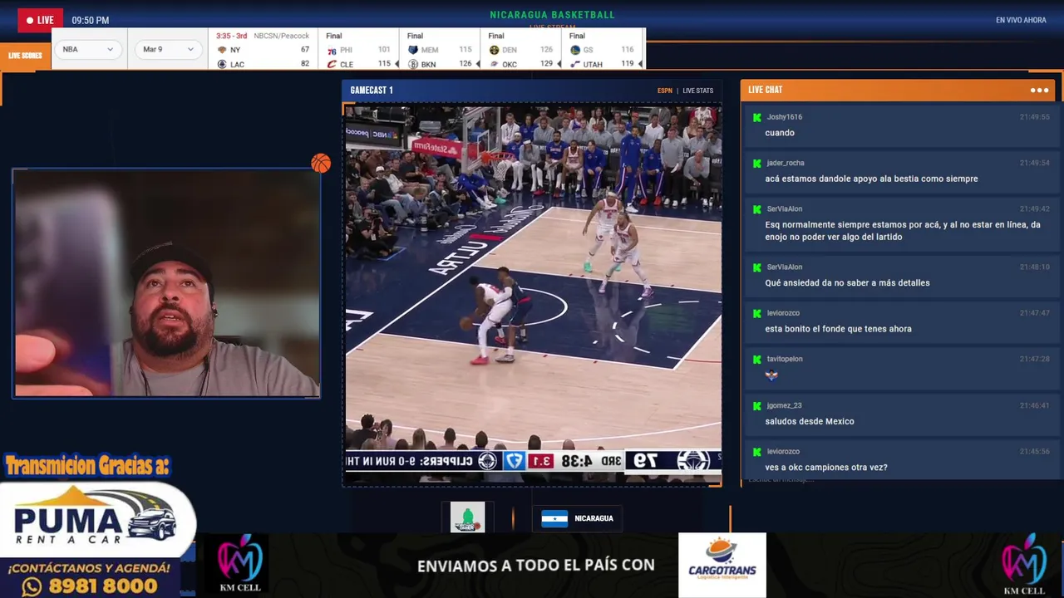Open the PHI vs CLE final score card
The width and height of the screenshot is (1064, 598).
tap(357, 50)
